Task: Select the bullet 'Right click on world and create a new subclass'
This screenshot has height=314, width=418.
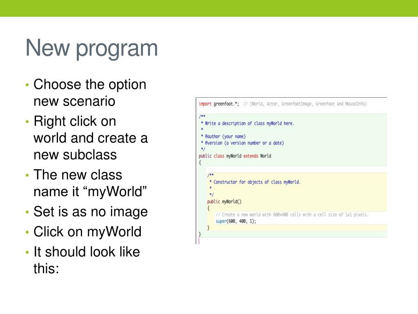Action: (x=91, y=138)
